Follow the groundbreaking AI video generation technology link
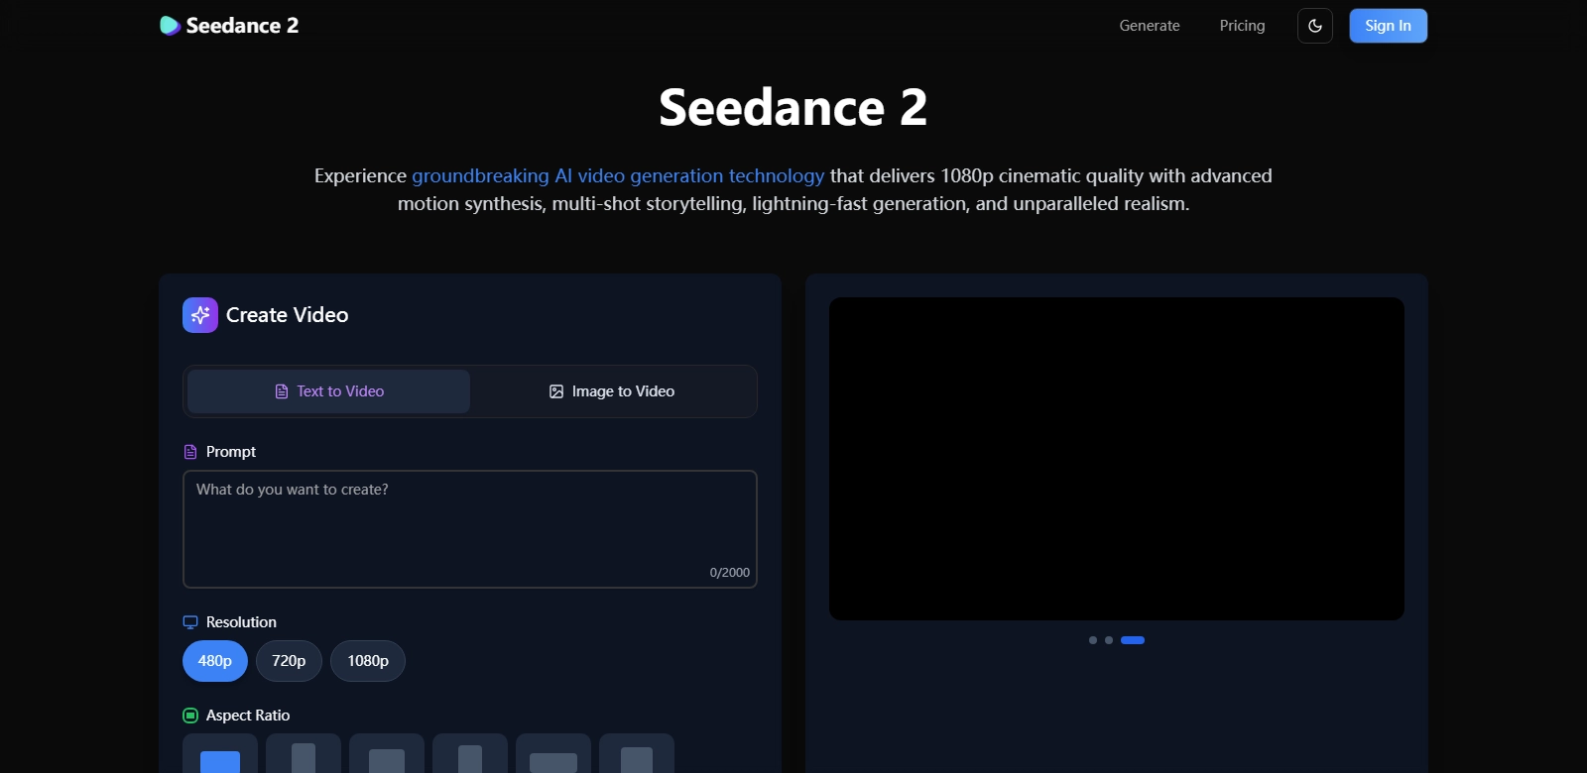1587x773 pixels. point(618,175)
